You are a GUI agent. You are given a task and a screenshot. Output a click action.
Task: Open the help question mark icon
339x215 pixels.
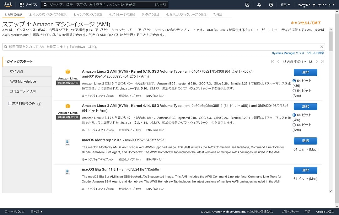coord(271,4)
